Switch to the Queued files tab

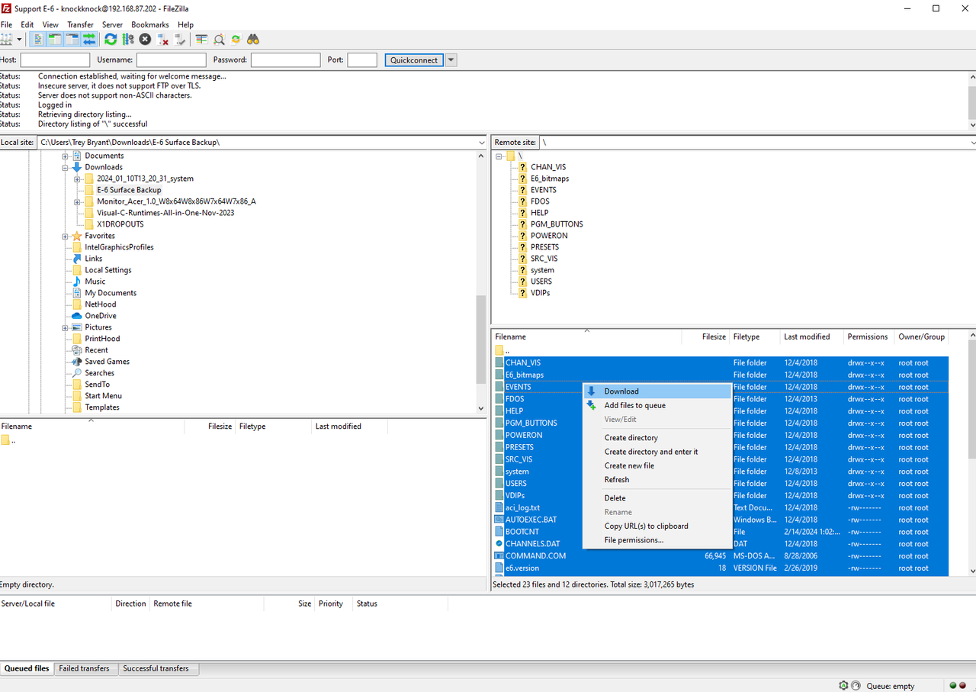click(27, 668)
